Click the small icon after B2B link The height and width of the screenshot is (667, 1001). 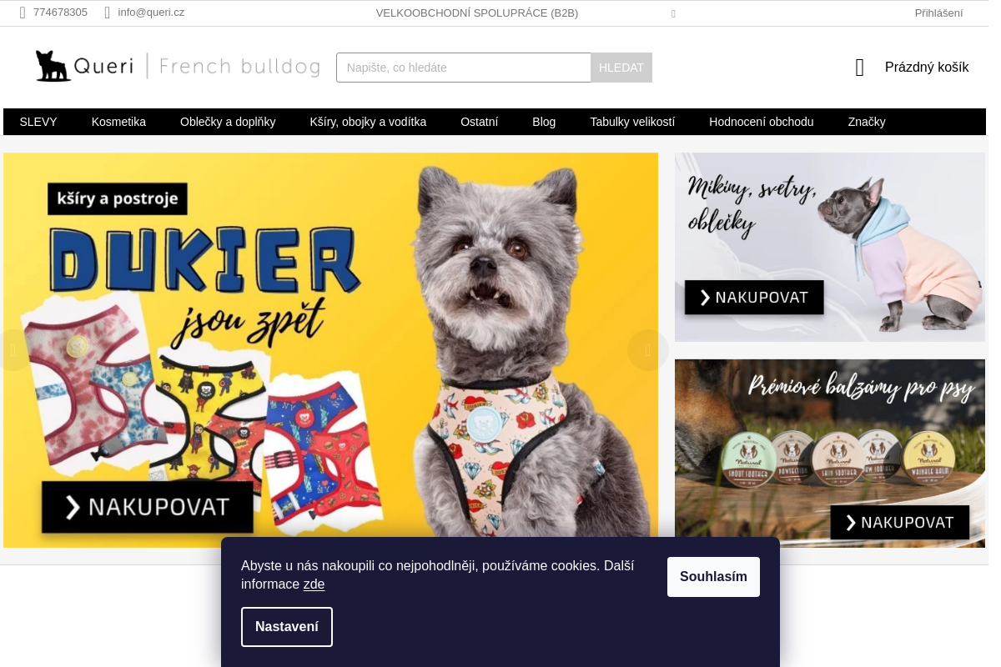[x=673, y=13]
